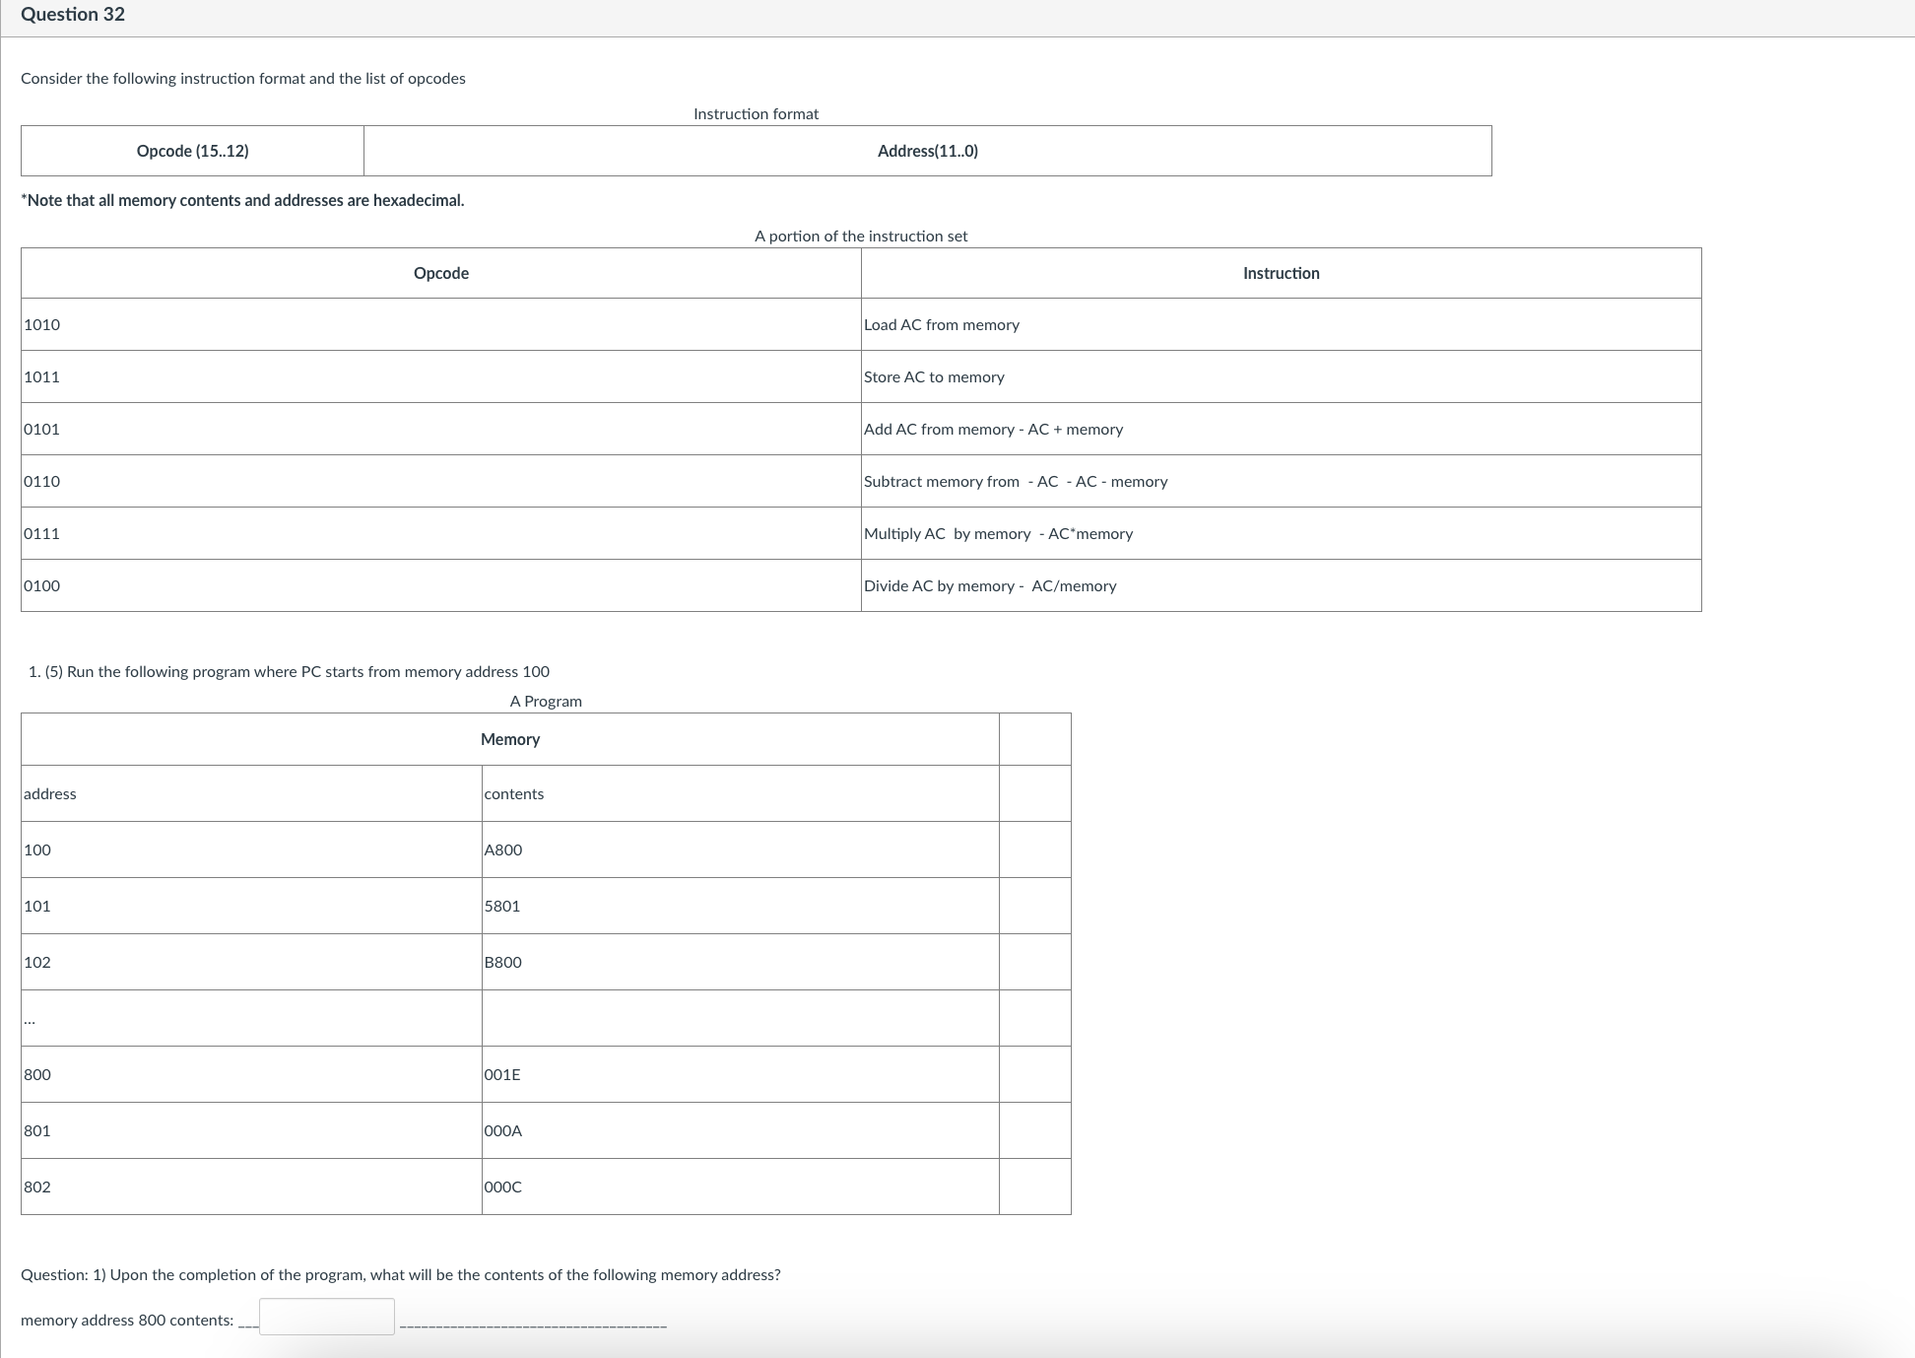Image resolution: width=1915 pixels, height=1358 pixels.
Task: Click the Subtract memory from AC instruction
Action: 1015,482
